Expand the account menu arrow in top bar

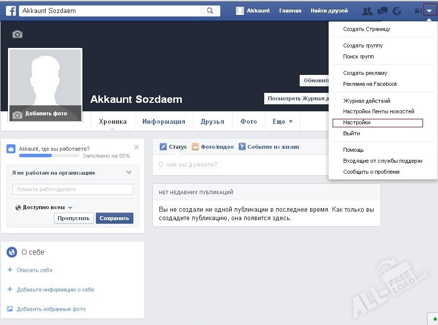tap(430, 10)
